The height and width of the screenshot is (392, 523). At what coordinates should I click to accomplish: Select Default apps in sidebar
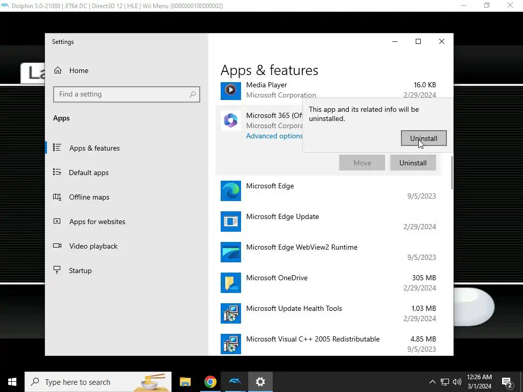89,173
